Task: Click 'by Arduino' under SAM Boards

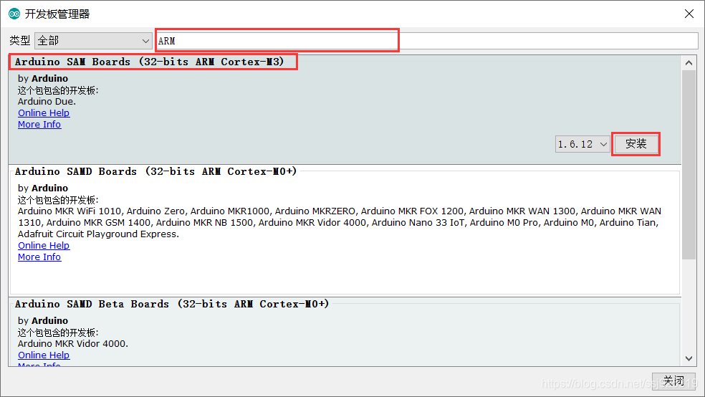Action: tap(43, 79)
